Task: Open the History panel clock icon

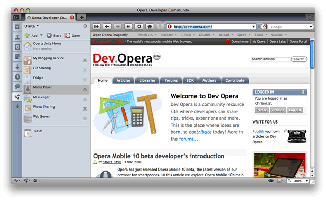Action: pyautogui.click(x=17, y=77)
